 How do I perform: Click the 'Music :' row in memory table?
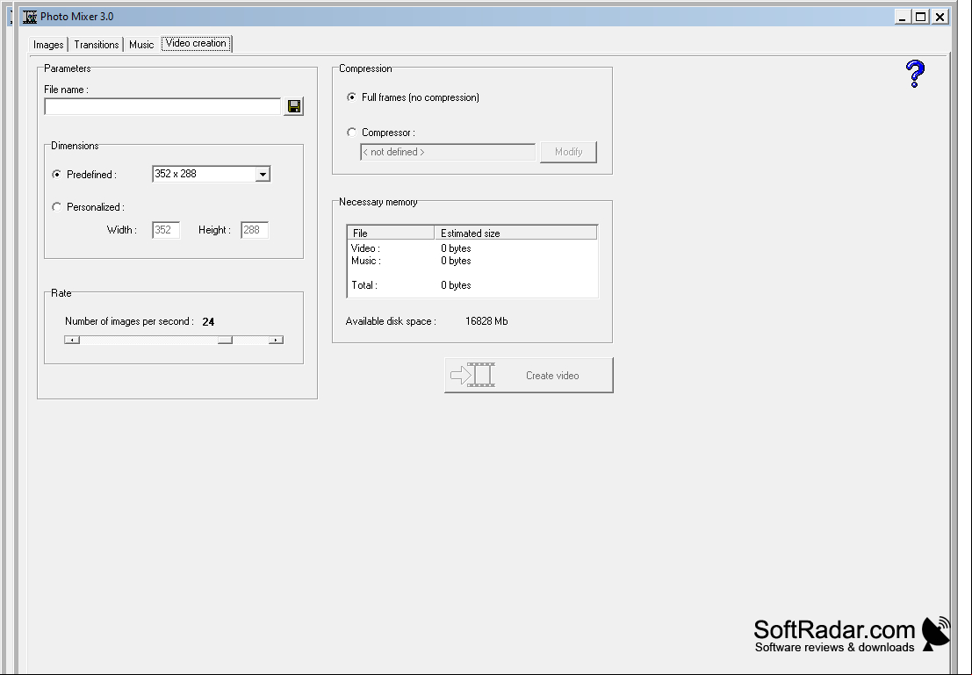coord(472,261)
